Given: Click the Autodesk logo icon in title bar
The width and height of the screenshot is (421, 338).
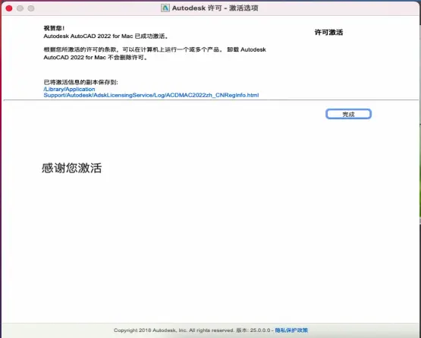Looking at the screenshot, I should point(165,8).
